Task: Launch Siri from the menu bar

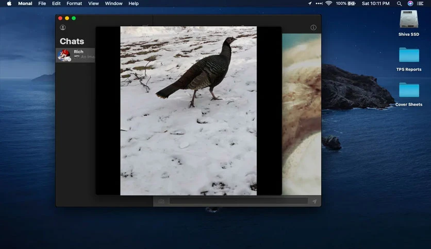Action: click(x=410, y=4)
